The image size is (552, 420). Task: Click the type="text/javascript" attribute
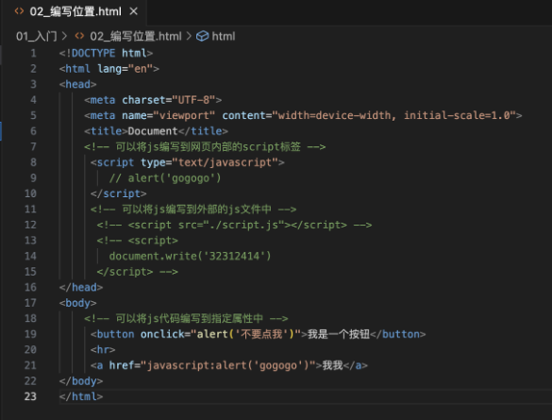coord(209,162)
